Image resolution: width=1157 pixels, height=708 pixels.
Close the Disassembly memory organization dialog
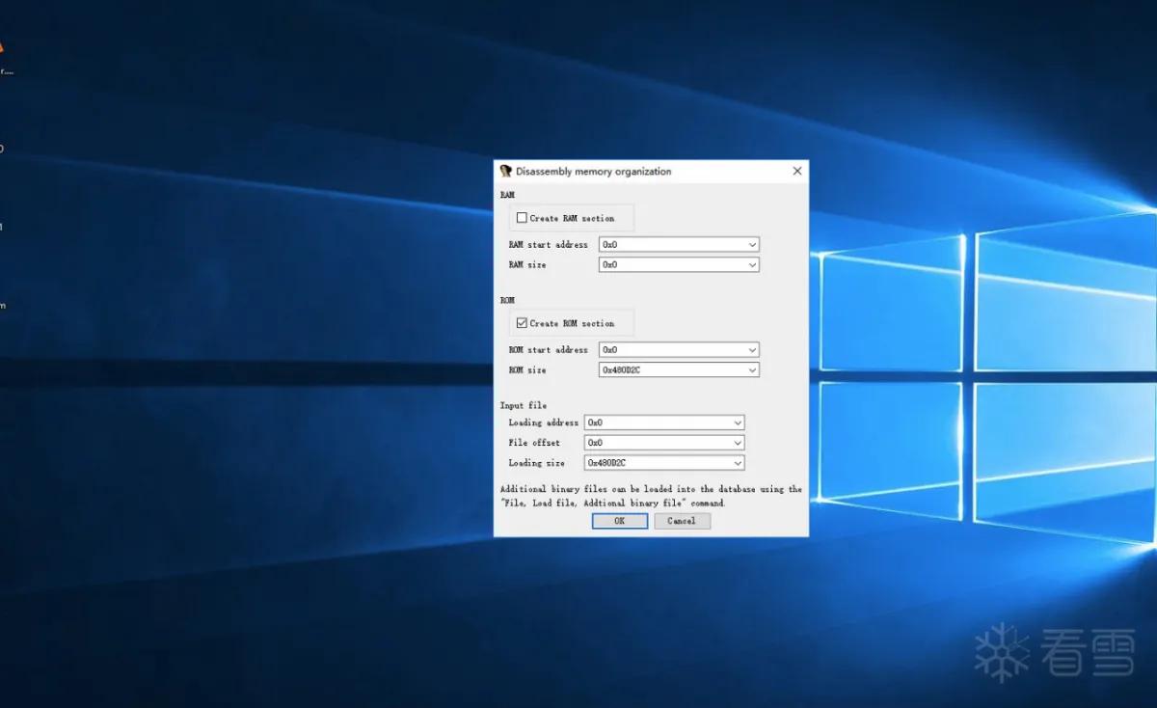[x=796, y=171]
